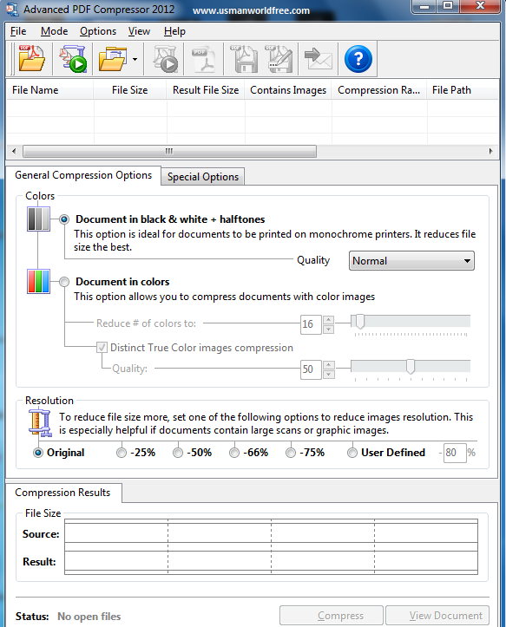Click the View Document button
Screen dimensions: 506x627
437,616
